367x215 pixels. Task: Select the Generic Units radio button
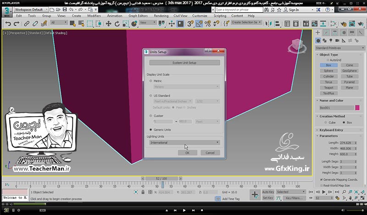coord(150,130)
